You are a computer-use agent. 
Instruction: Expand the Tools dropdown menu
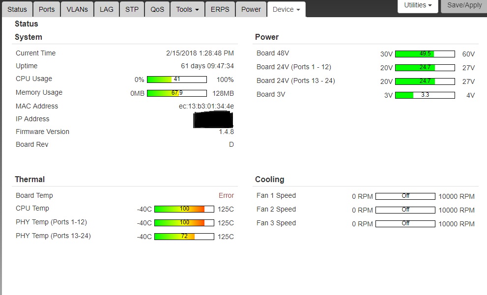(x=188, y=9)
